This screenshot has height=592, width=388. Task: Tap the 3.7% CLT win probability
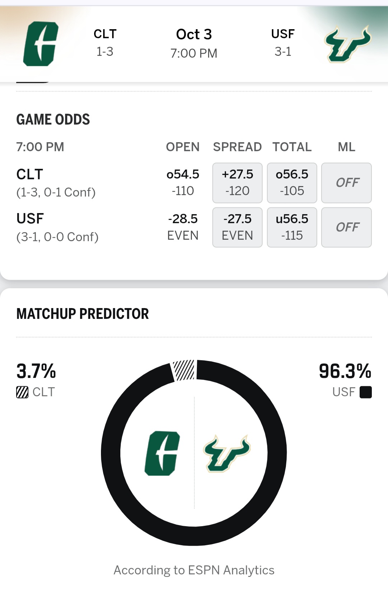pos(36,371)
